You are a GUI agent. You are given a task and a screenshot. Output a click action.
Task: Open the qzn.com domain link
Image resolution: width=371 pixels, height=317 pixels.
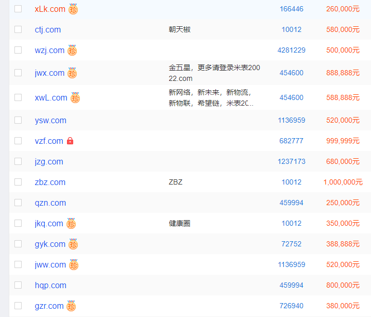click(50, 203)
